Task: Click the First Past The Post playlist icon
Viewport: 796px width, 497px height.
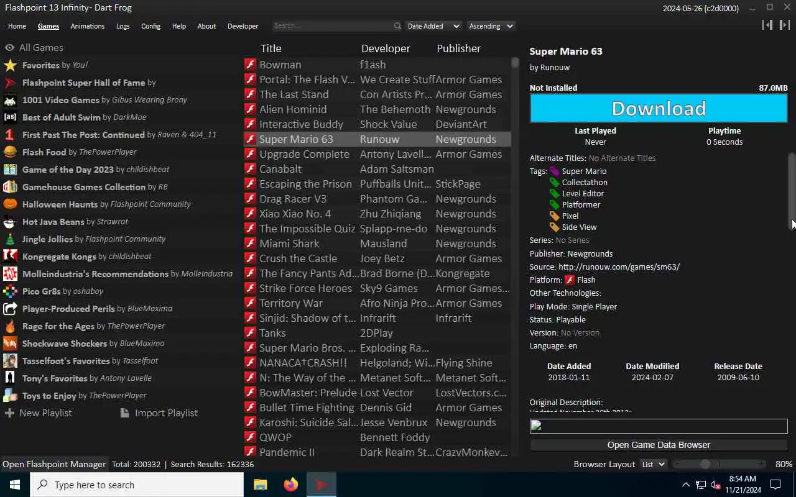Action: click(10, 135)
